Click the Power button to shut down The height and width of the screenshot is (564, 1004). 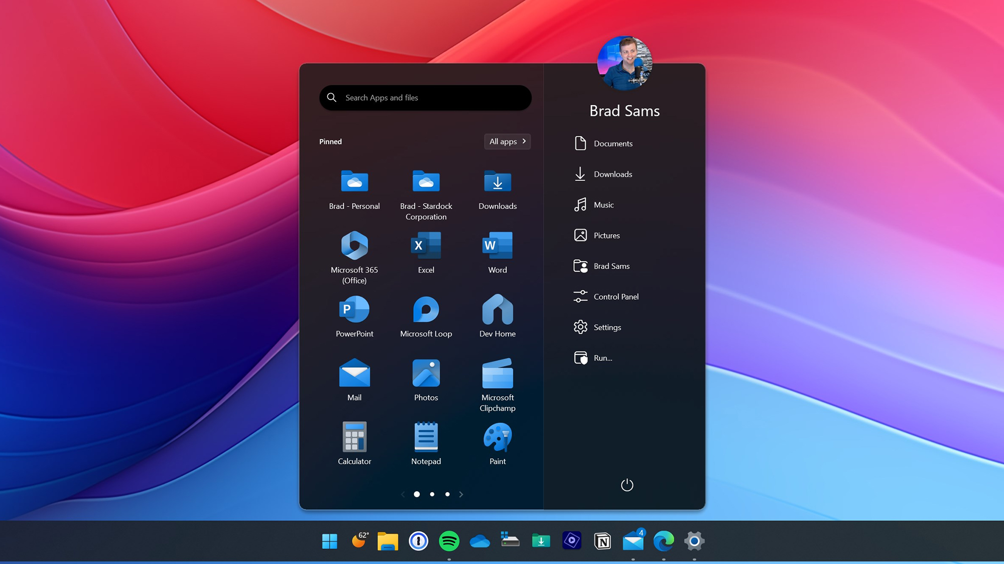(x=626, y=485)
